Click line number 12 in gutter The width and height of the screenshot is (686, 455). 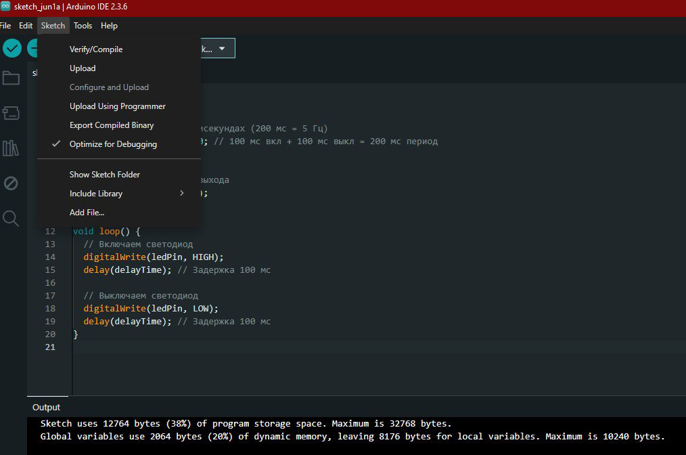point(50,231)
